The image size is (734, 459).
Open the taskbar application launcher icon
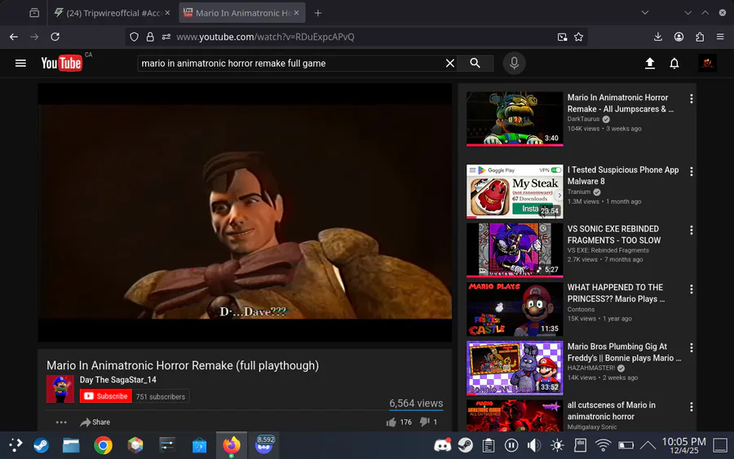15,445
